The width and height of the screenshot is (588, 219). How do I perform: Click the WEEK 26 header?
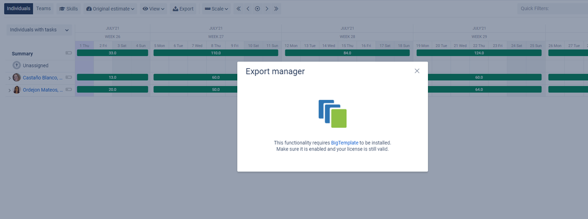click(x=112, y=36)
